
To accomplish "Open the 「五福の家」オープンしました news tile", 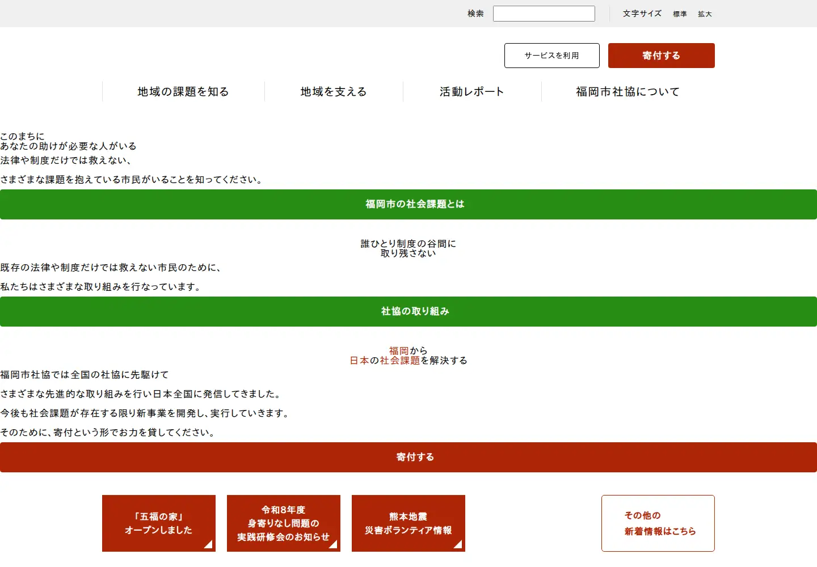I will 159,523.
